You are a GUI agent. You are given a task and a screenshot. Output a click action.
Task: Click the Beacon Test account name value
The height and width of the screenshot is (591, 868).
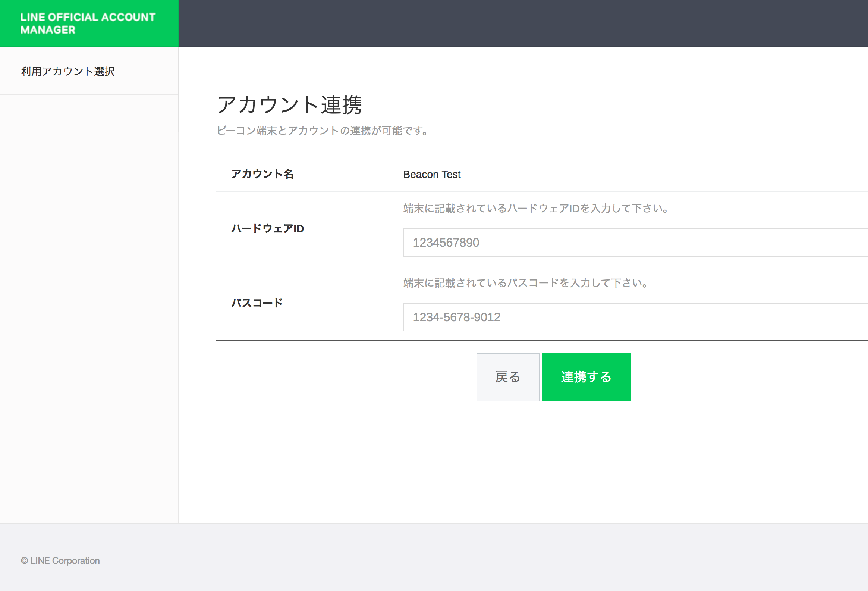(x=432, y=175)
